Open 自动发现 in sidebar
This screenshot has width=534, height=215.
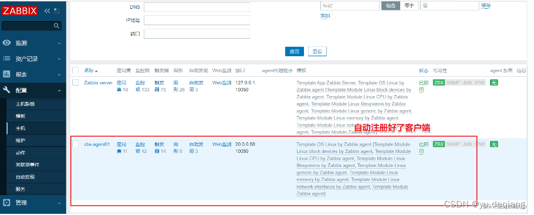click(x=25, y=177)
